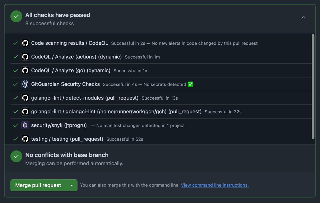
Task: Open GitGuardian Security Checks details
Action: tap(65, 84)
